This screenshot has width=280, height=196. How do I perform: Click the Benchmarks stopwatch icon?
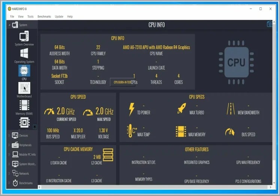click(x=15, y=183)
